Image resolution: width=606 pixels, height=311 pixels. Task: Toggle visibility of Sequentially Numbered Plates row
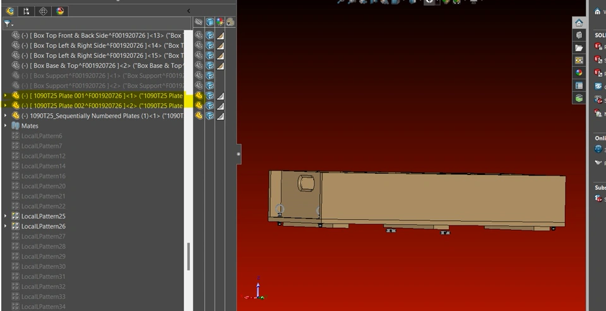[199, 116]
